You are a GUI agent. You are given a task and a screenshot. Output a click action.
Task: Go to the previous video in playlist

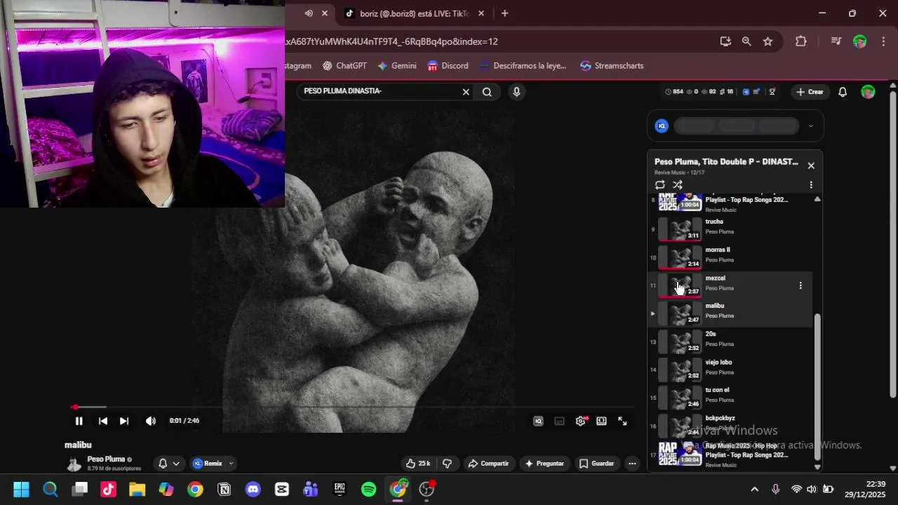click(103, 421)
